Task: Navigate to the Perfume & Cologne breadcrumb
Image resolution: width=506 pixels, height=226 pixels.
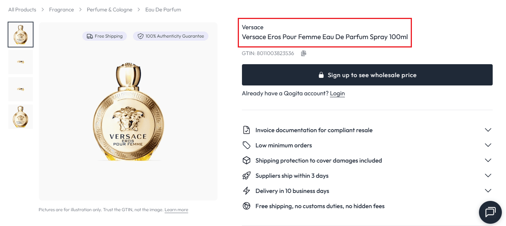Action: (109, 9)
